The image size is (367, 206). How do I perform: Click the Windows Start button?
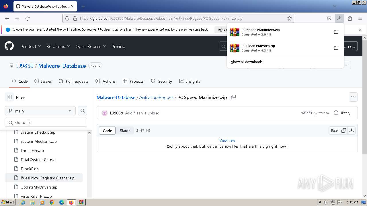[x=8, y=202]
